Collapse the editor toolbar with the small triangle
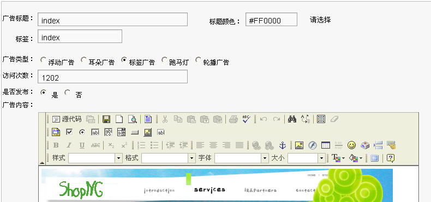The width and height of the screenshot is (431, 202). click(42, 163)
